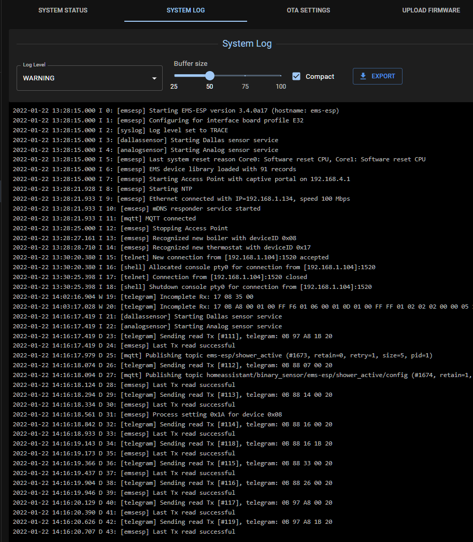Go to the Upload Firmware tab
The image size is (473, 542).
(431, 10)
